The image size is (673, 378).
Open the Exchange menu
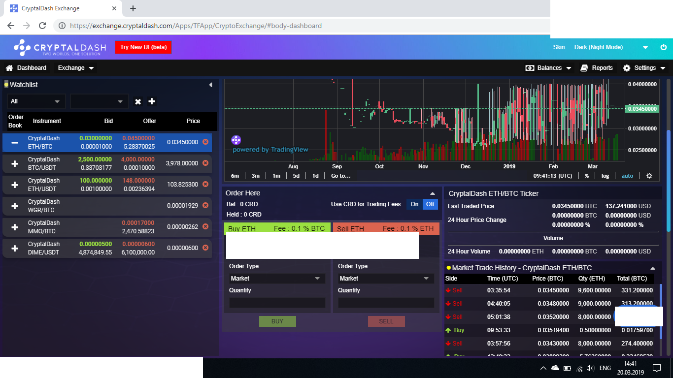click(76, 68)
